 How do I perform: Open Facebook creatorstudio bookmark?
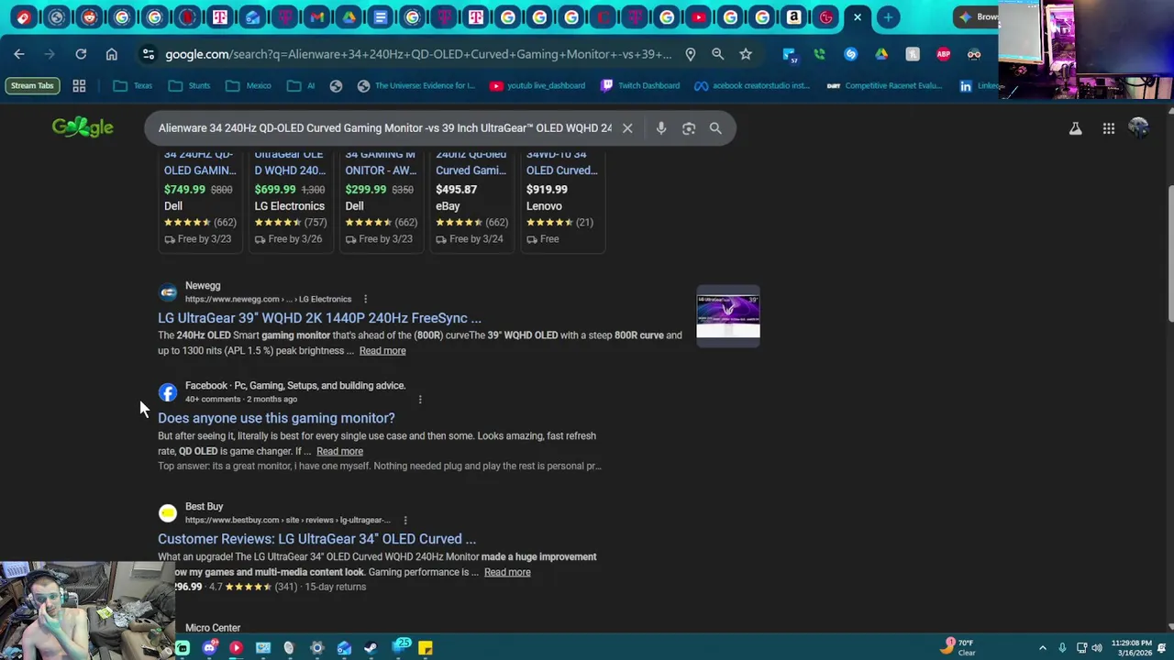tap(752, 85)
